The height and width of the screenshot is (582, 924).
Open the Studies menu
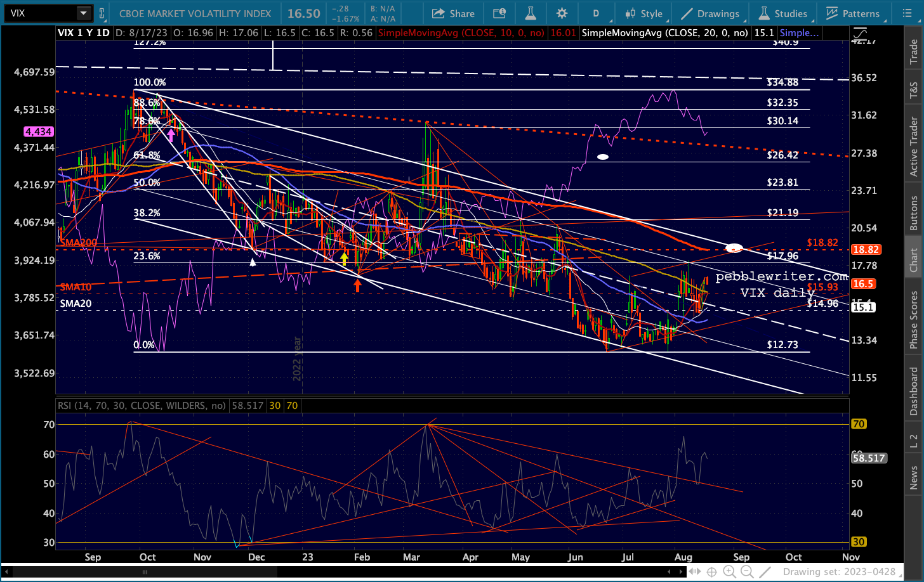coord(783,13)
